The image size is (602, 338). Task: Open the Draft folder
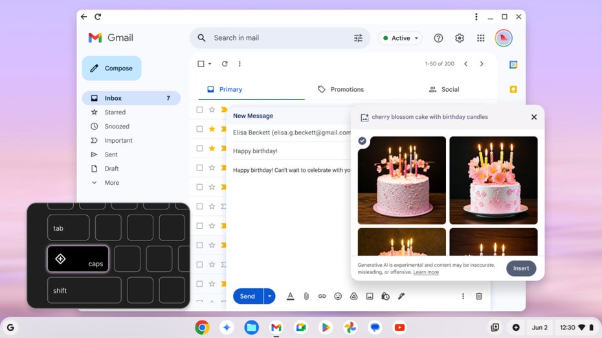pos(111,169)
